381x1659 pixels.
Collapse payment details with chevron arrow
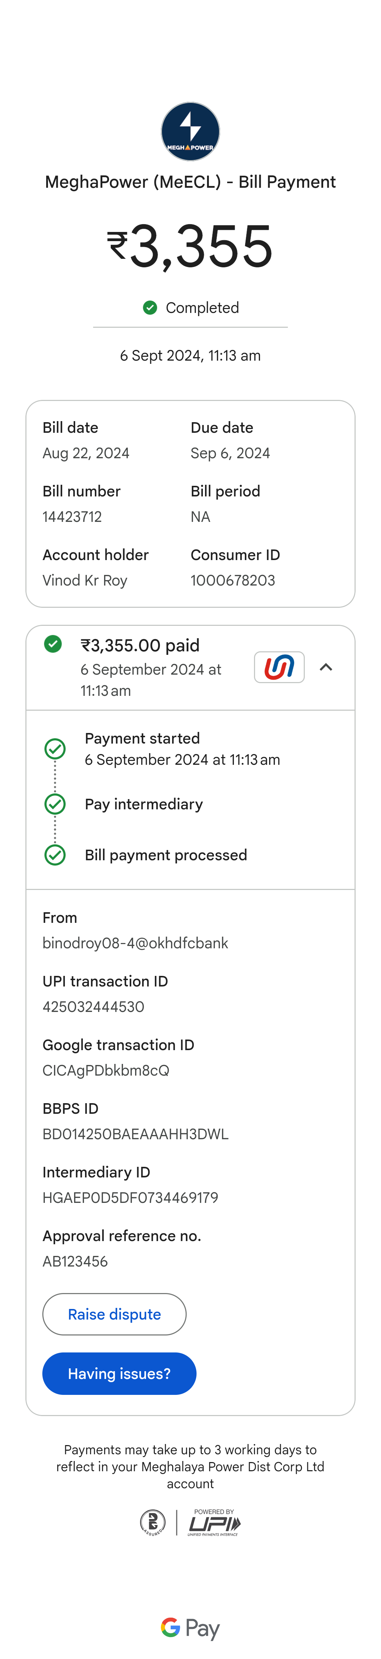[326, 667]
